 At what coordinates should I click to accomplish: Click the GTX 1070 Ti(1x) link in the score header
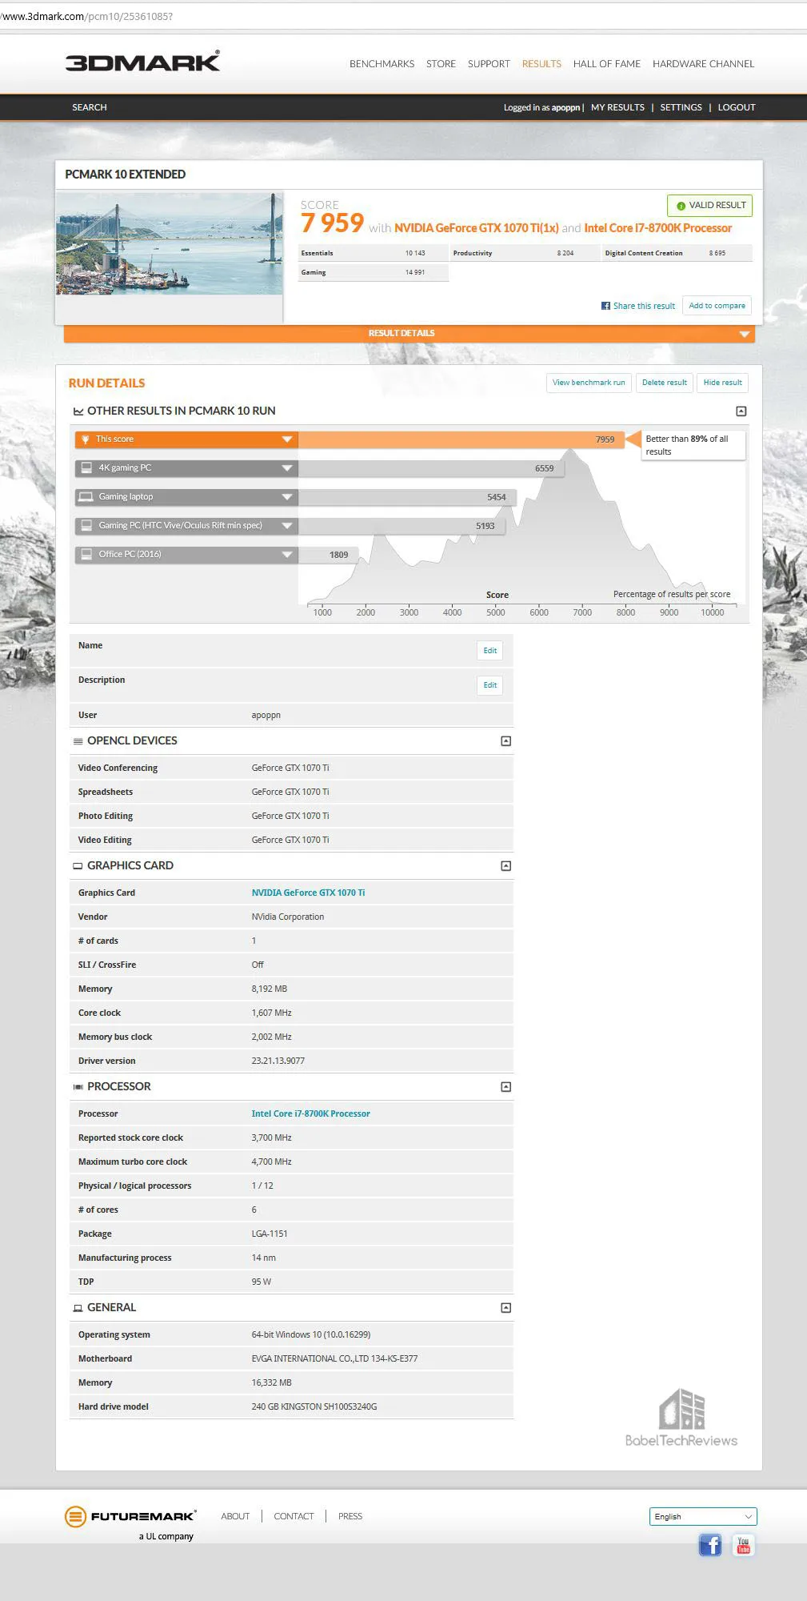pos(477,228)
